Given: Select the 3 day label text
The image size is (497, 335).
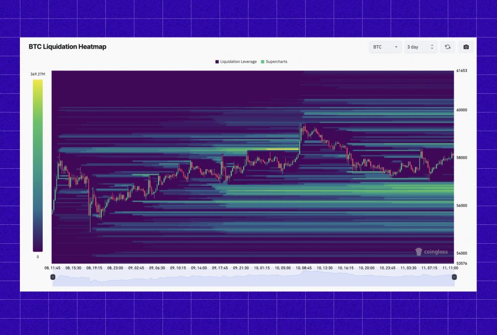Looking at the screenshot, I should click(x=414, y=47).
